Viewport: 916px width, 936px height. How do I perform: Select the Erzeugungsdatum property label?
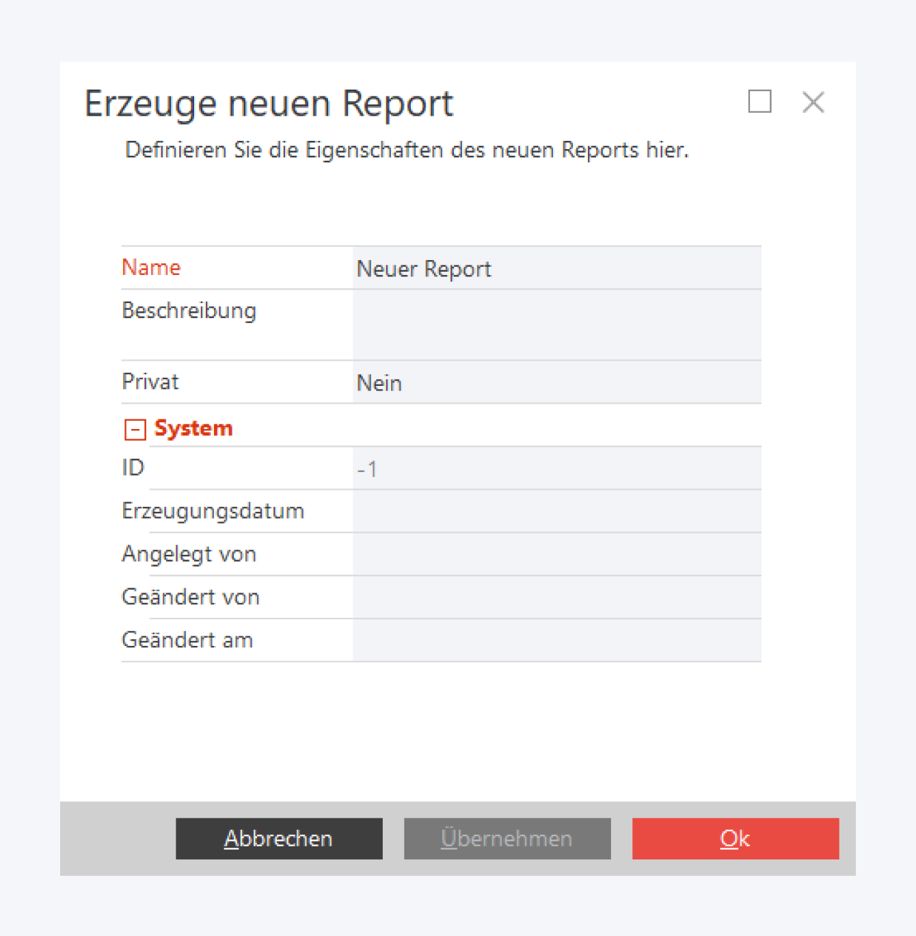[x=213, y=511]
